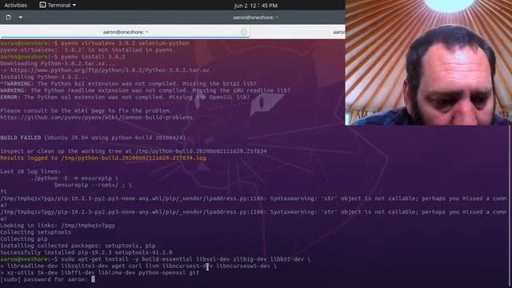Click the new tab icon in terminal header
This screenshot has height=288, width=512.
tap(9, 18)
